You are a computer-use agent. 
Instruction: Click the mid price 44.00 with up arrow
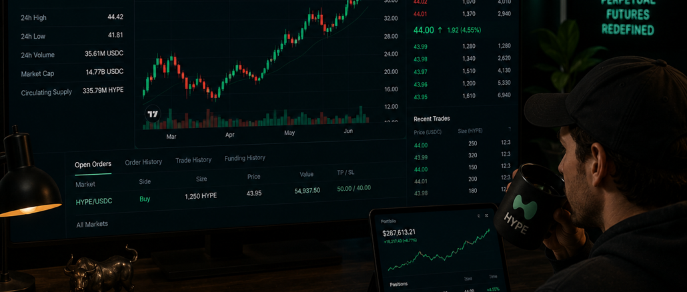(428, 30)
